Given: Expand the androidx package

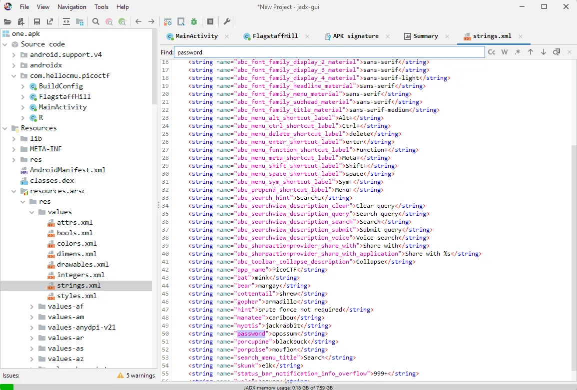Looking at the screenshot, I should click(x=13, y=65).
